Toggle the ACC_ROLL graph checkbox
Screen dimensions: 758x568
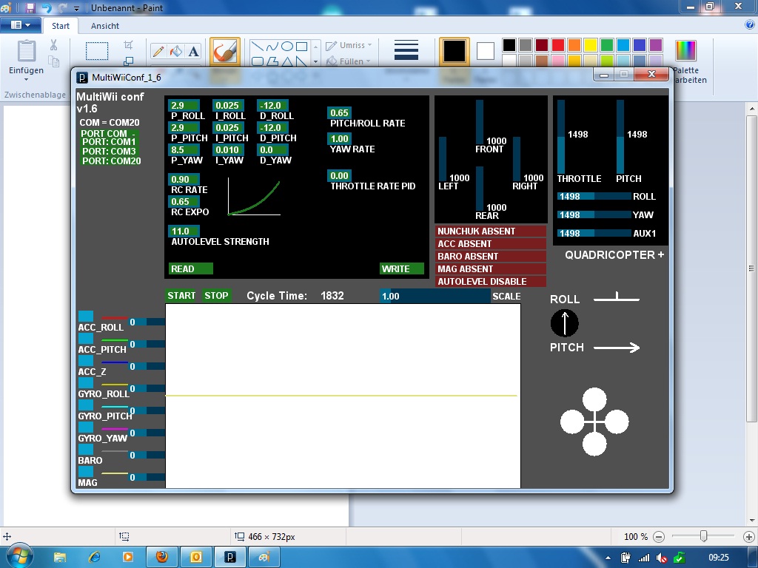click(x=86, y=317)
